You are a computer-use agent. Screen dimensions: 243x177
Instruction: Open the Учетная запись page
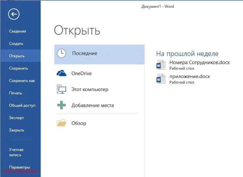(x=16, y=152)
